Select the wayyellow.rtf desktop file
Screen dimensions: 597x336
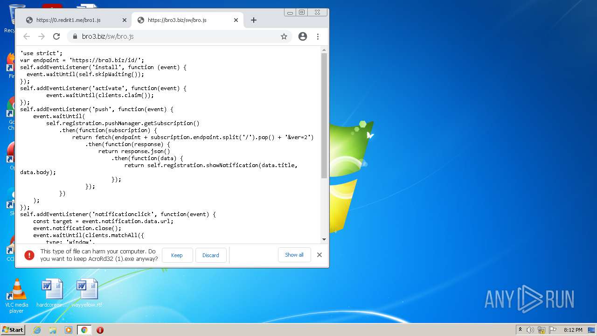coord(87,293)
